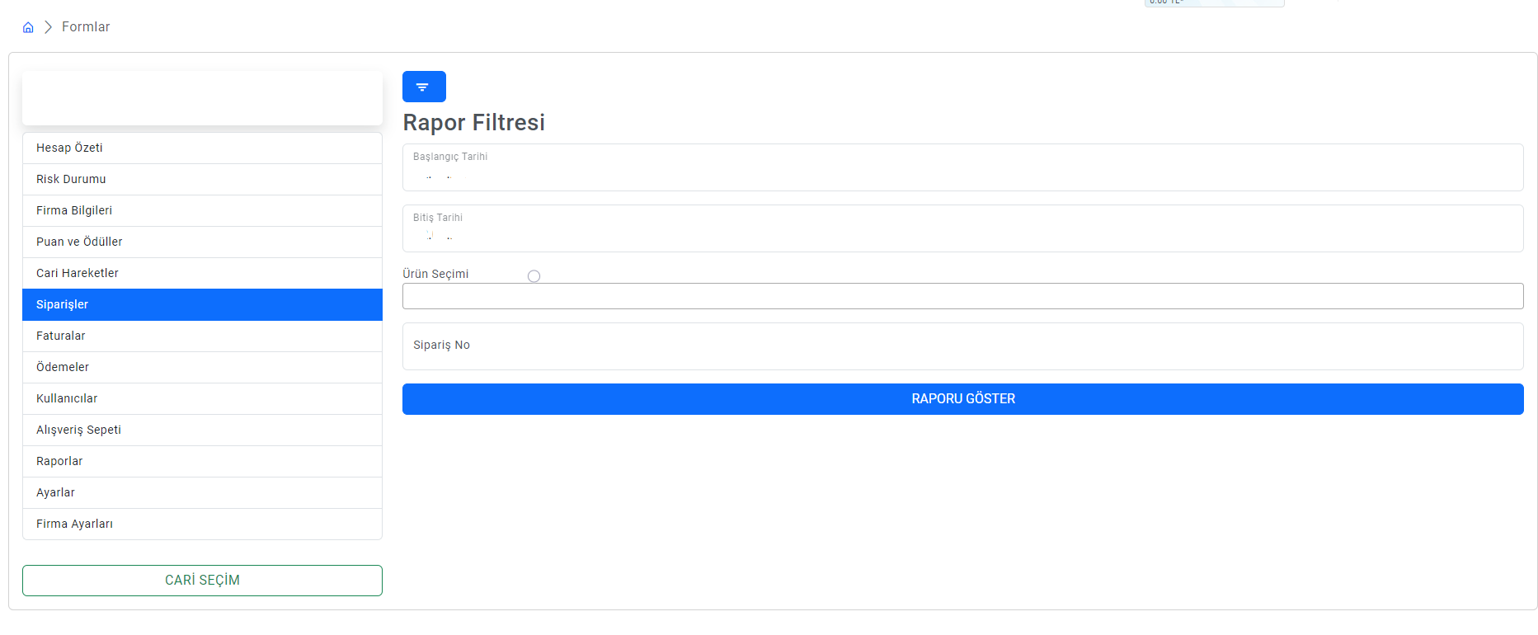Select the Ürün Seçimi radio button
1538x635 pixels.
click(x=534, y=276)
